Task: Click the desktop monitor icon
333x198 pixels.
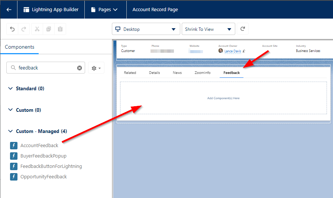Action: tap(118, 29)
